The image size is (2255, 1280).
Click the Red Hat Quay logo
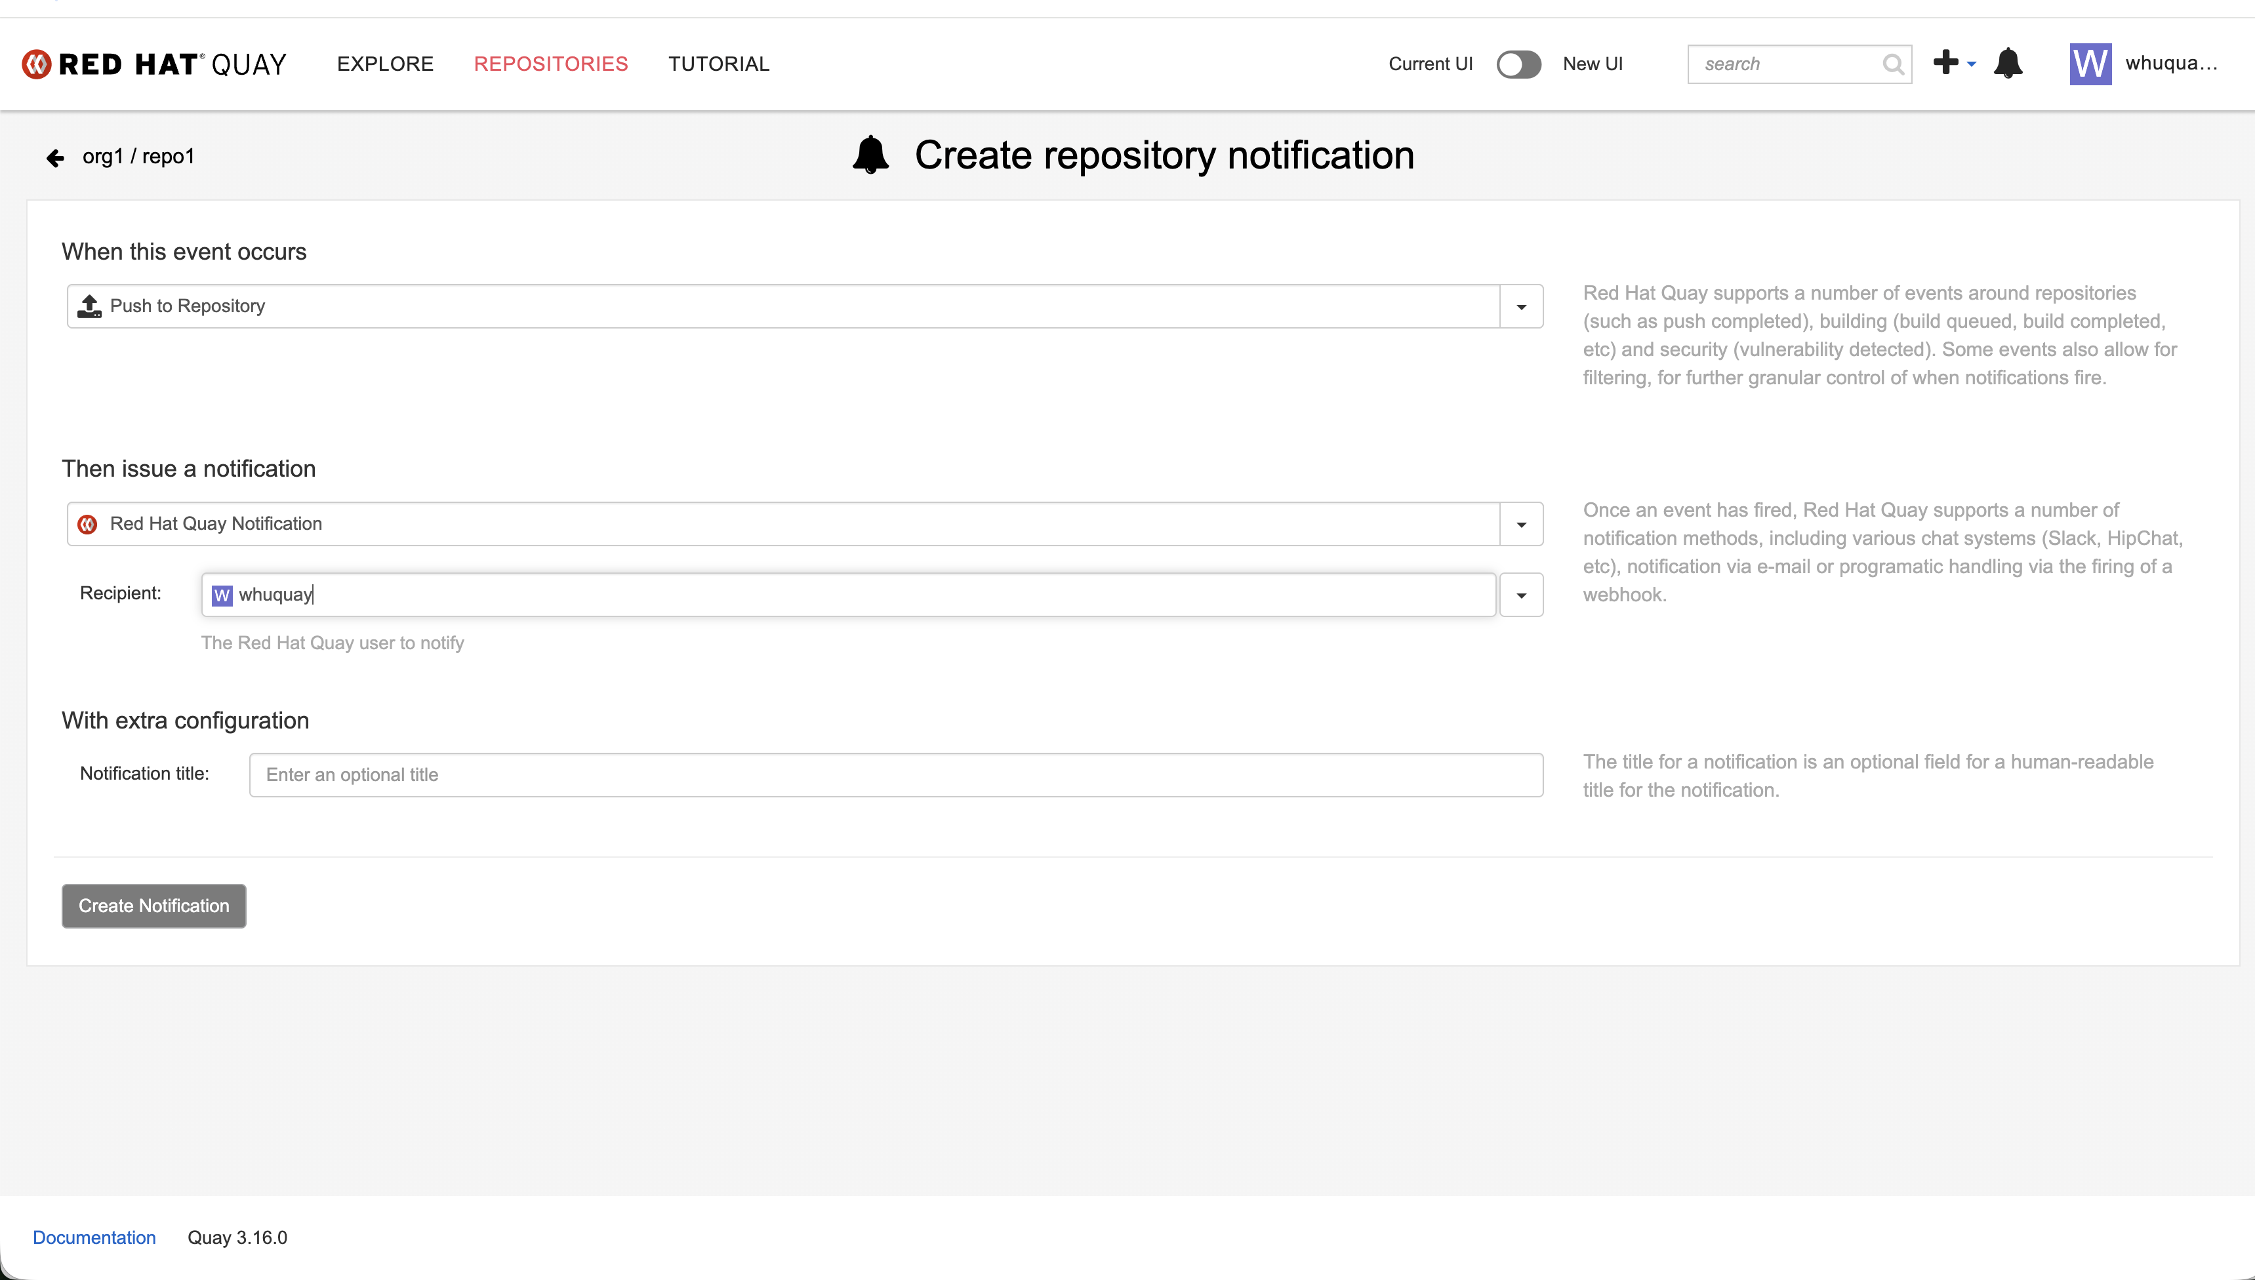(x=154, y=64)
